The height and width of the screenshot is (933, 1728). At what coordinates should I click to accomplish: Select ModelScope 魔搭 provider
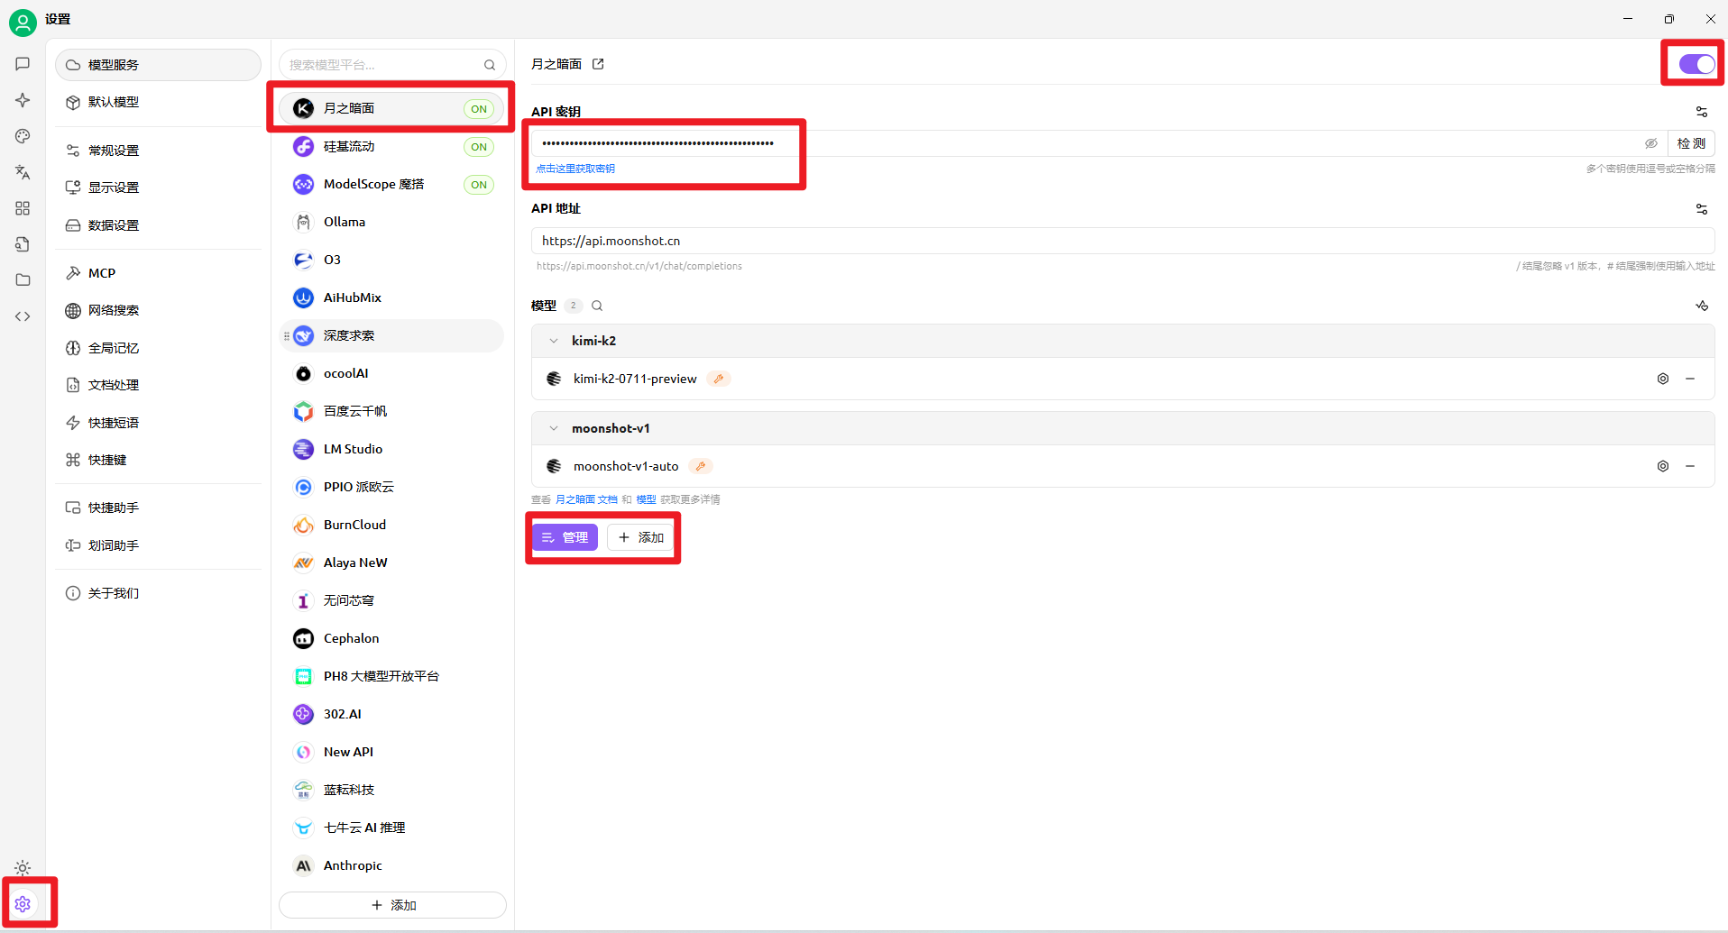coord(392,184)
